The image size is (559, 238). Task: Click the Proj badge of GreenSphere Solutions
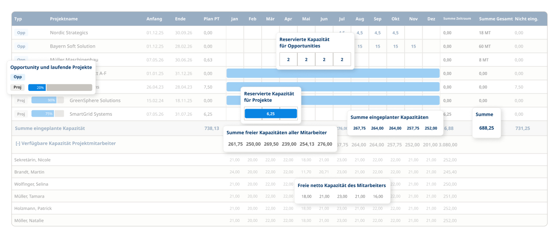21,100
